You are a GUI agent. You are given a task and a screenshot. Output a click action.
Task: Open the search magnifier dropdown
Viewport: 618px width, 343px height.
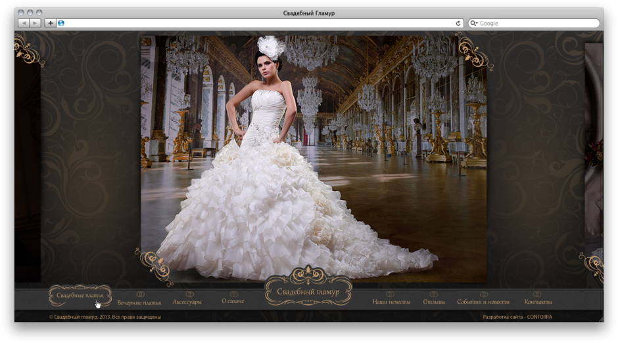[474, 23]
